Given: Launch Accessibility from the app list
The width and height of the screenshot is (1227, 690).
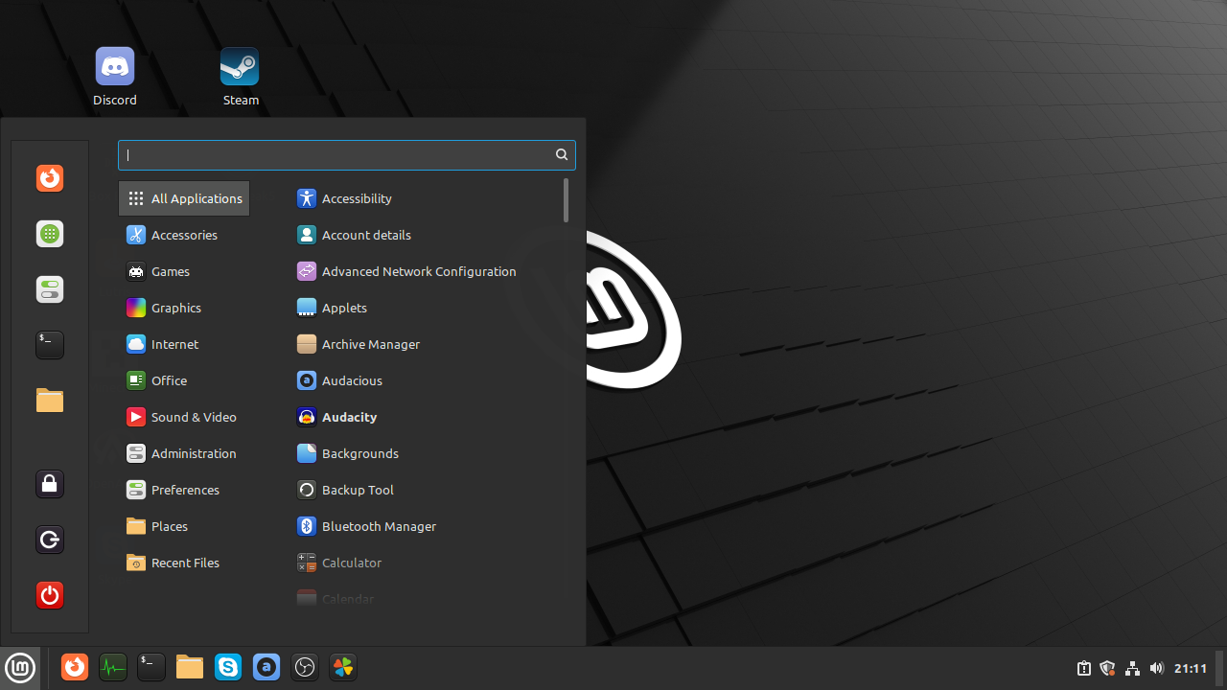Looking at the screenshot, I should [425, 198].
